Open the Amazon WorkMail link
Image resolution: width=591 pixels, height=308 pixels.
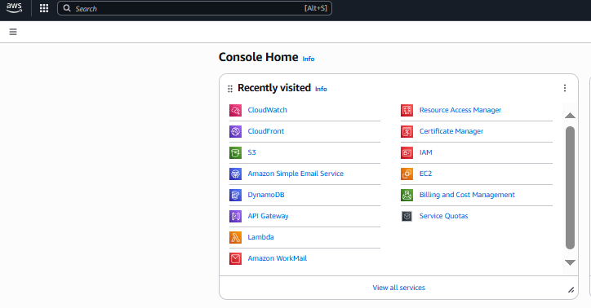click(277, 258)
